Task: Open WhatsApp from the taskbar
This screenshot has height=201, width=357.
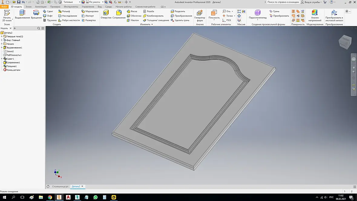Action: [x=95, y=197]
